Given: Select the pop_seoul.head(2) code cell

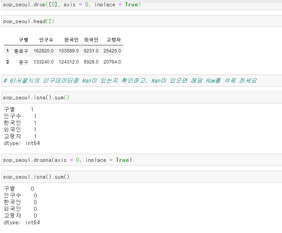Looking at the screenshot, I should click(x=142, y=21).
